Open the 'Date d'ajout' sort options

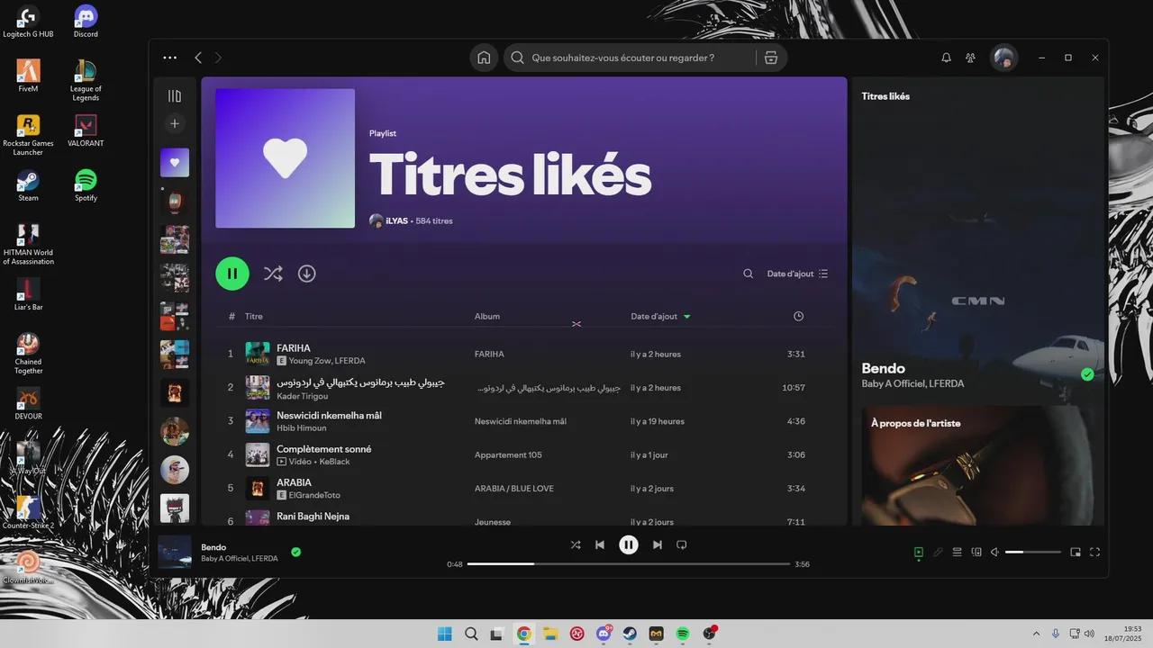[797, 274]
